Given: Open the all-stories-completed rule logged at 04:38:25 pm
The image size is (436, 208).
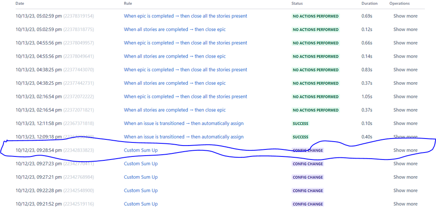Looking at the screenshot, I should click(175, 83).
